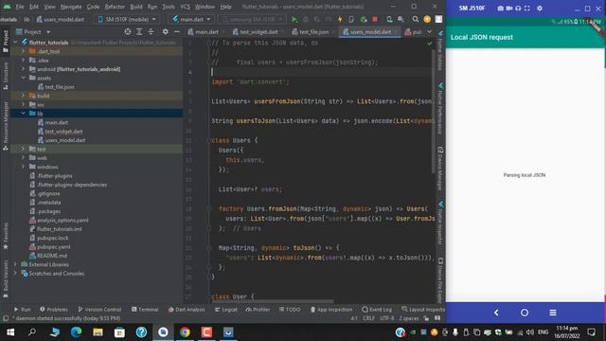This screenshot has height=341, width=606.
Task: Open Microsoft Edge from taskbar
Action: point(76,332)
